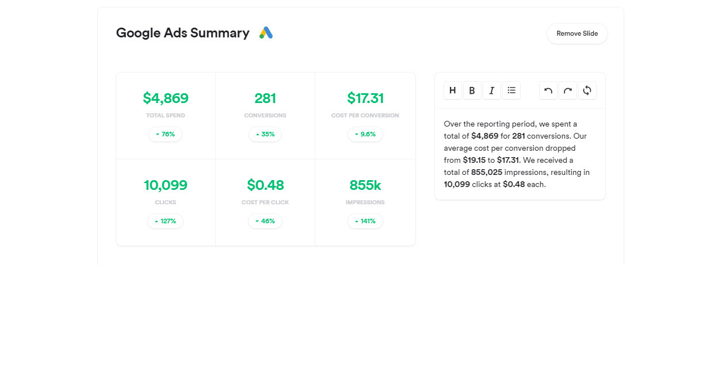The image size is (718, 366).
Task: Click the Google Ads Summary title
Action: [x=183, y=33]
